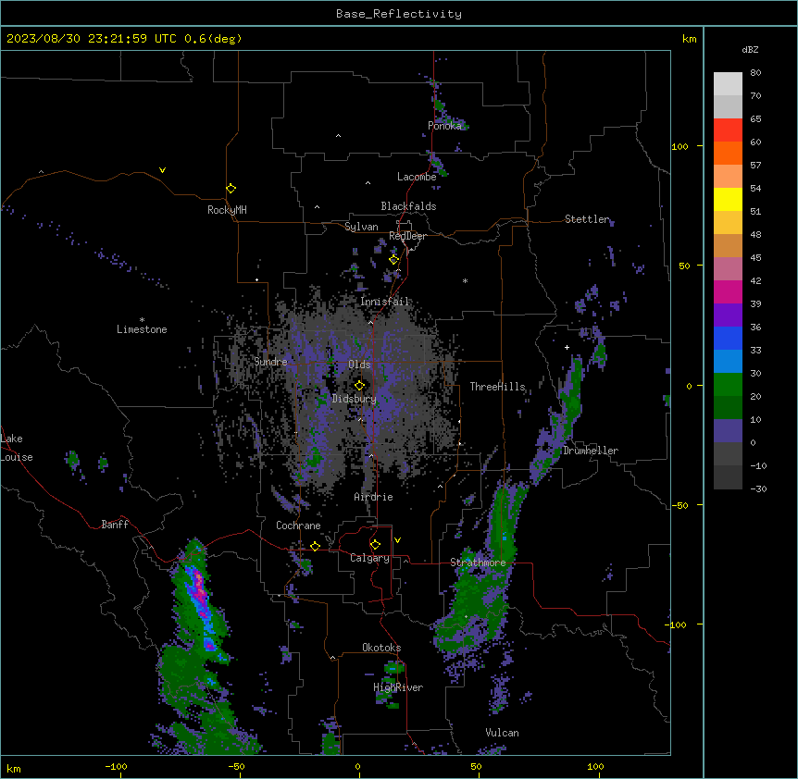Select the Drumheller label on the map
The width and height of the screenshot is (798, 779).
pos(591,451)
